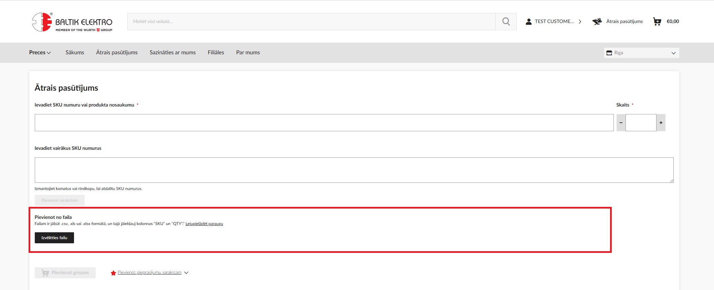Click the user account profile icon
Screen dimensions: 714x290
(528, 22)
